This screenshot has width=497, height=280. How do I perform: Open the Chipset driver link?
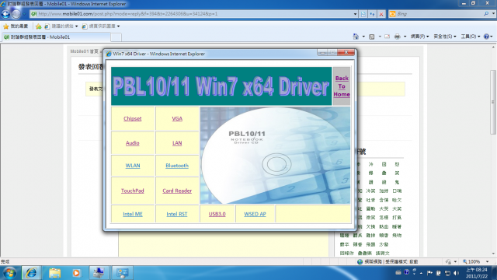tap(133, 118)
